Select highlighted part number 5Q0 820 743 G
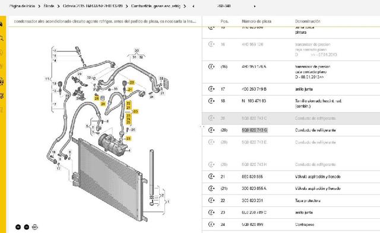The image size is (380, 233). tap(255, 130)
